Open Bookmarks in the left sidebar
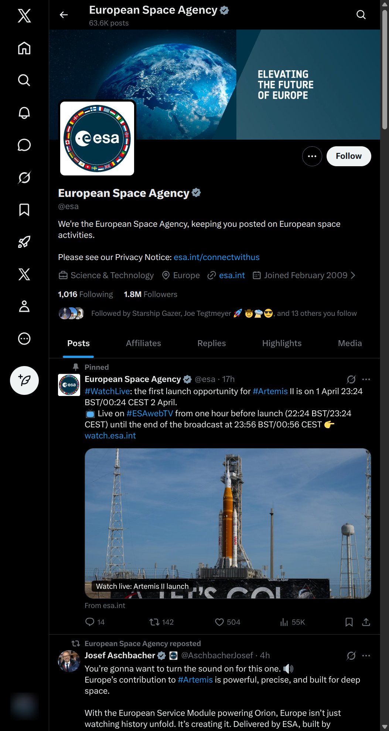 click(24, 210)
